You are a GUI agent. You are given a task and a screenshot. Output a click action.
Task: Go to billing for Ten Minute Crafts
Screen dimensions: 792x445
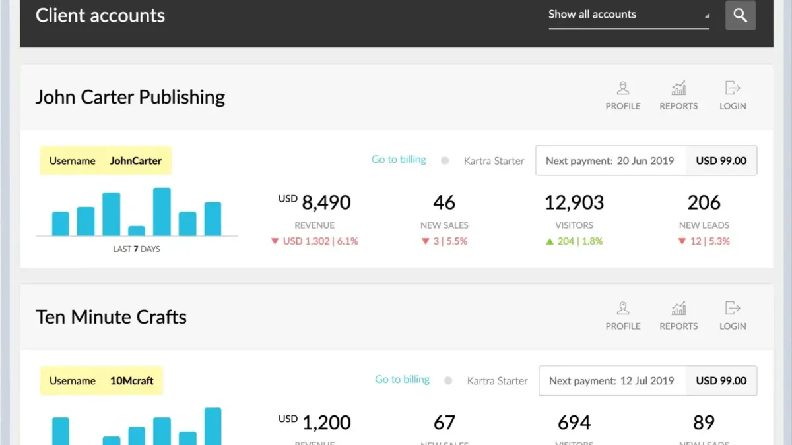[402, 380]
